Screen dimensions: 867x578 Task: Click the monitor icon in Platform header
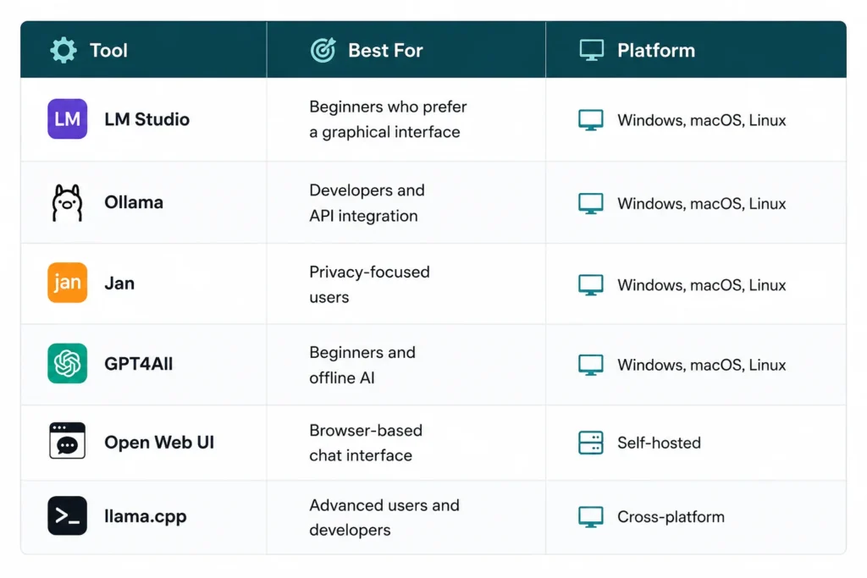pyautogui.click(x=592, y=50)
